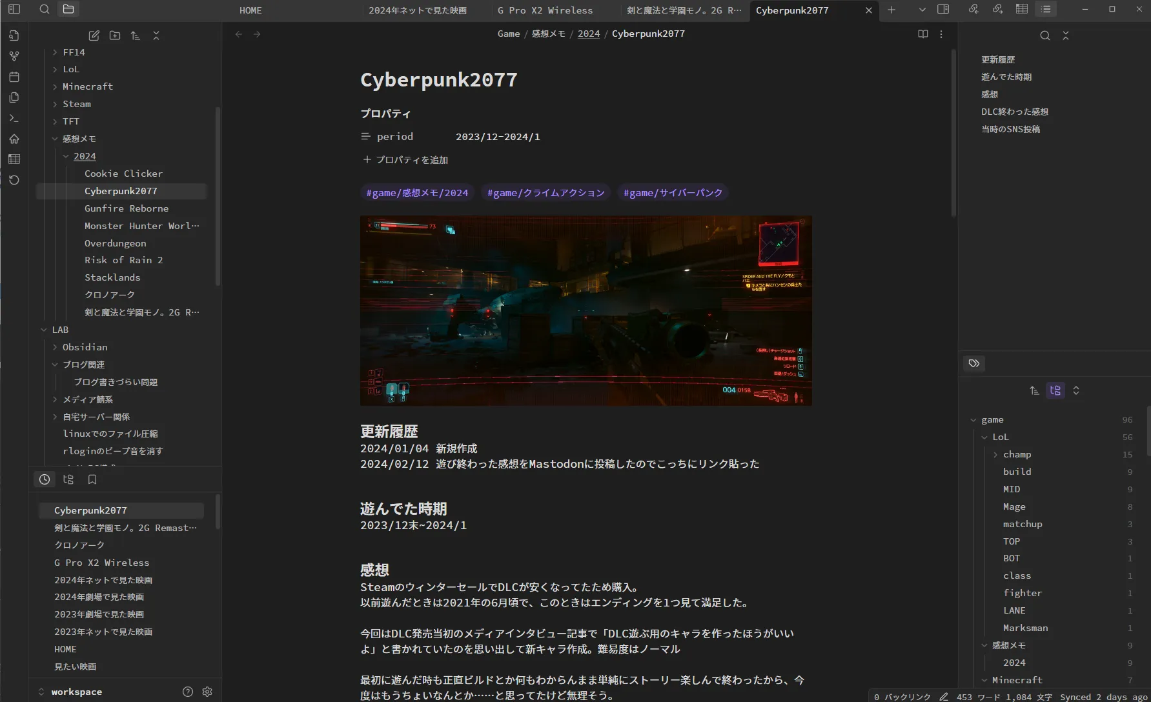Open the tab list dropdown arrow
This screenshot has width=1151, height=702.
click(922, 10)
